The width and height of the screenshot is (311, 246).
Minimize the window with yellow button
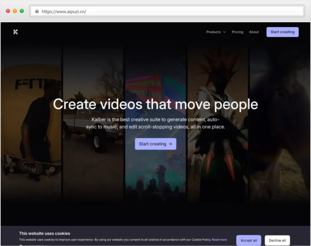click(15, 11)
